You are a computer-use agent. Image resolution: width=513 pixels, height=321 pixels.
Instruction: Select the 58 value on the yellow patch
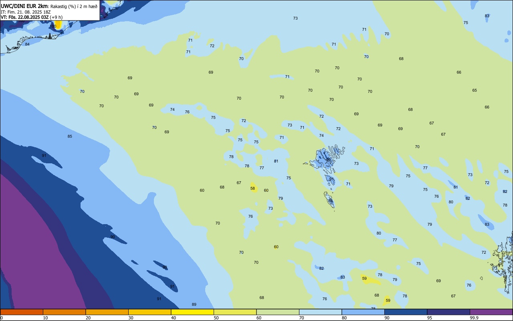click(x=252, y=188)
